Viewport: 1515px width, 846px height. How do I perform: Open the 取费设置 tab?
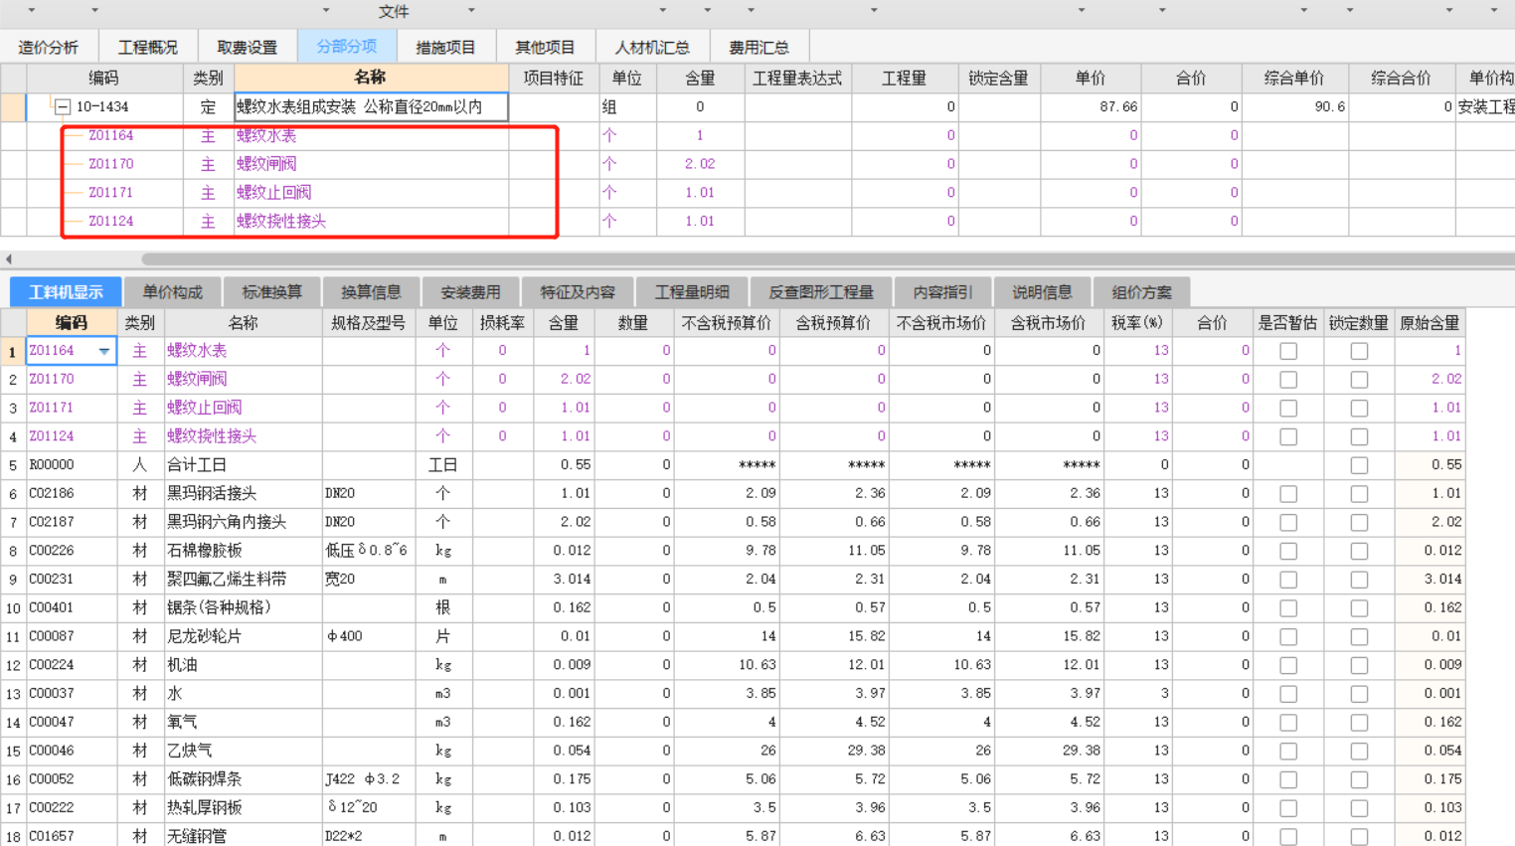(247, 47)
